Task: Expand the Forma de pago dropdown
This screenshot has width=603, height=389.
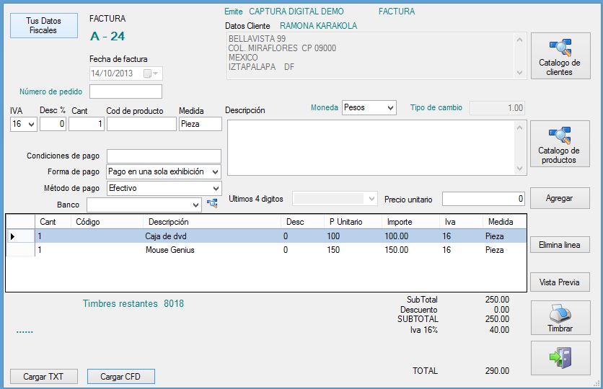Action: 216,172
